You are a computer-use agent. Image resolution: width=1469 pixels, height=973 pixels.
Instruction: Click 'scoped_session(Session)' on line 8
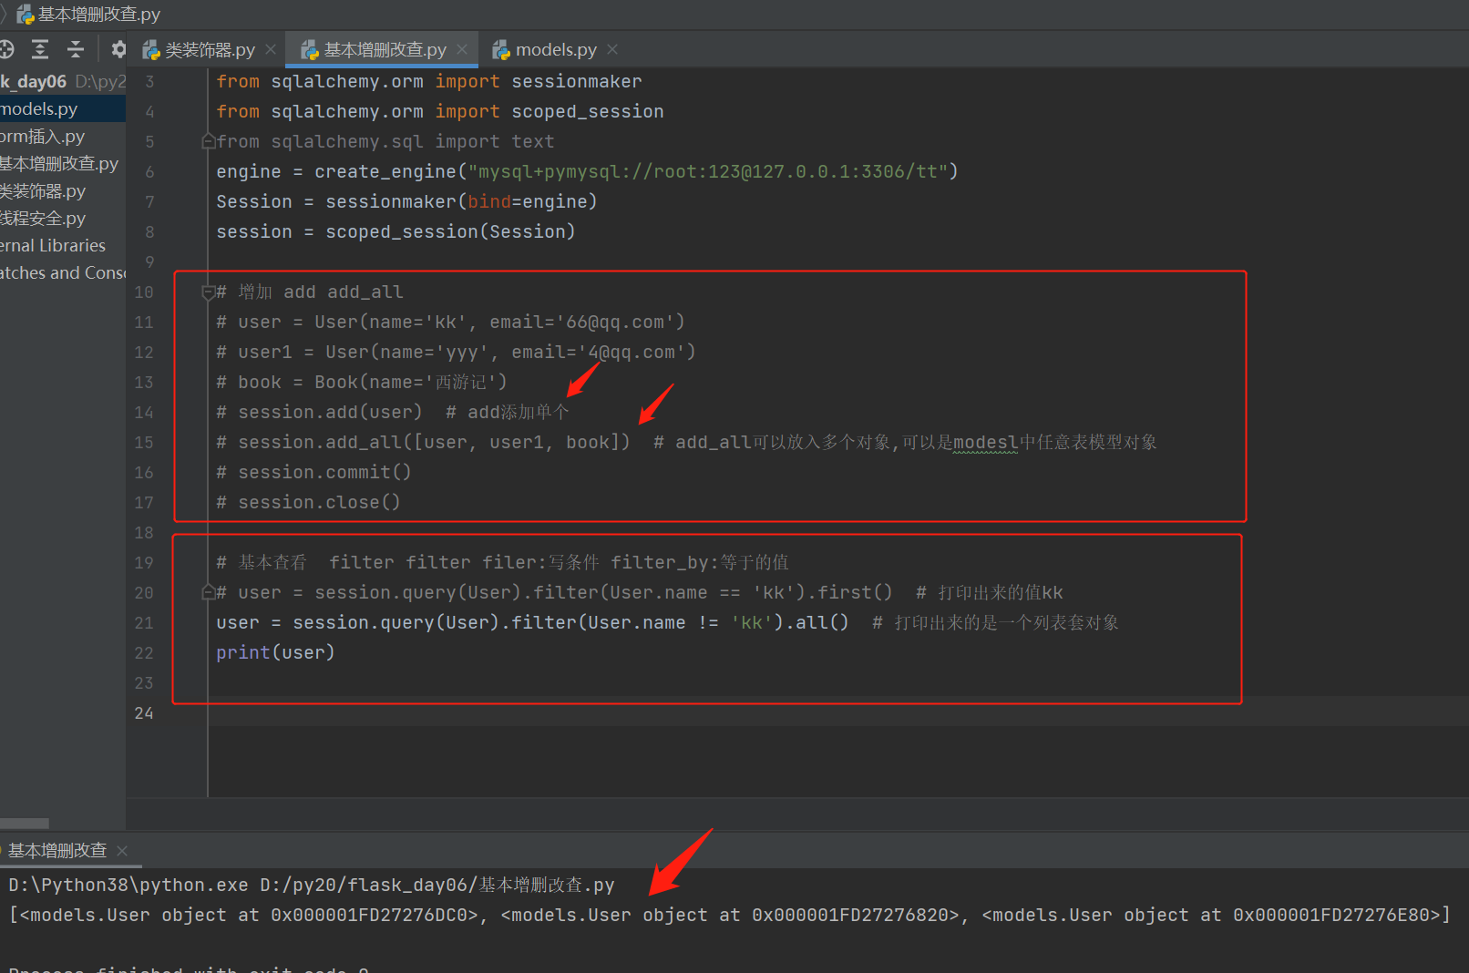450,232
